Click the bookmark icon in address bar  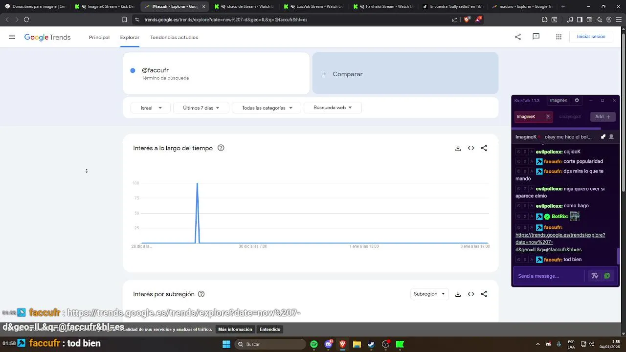124,20
